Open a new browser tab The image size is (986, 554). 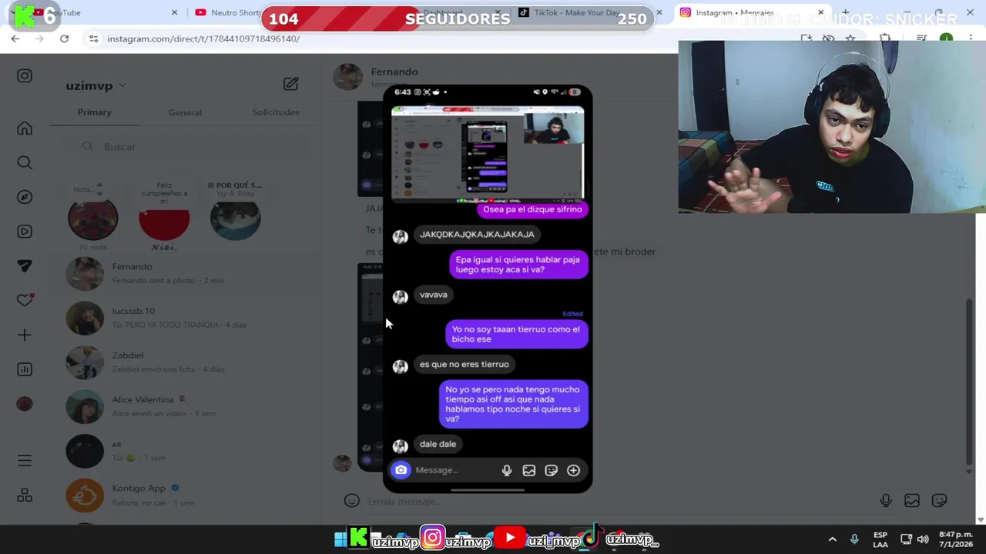(x=845, y=12)
